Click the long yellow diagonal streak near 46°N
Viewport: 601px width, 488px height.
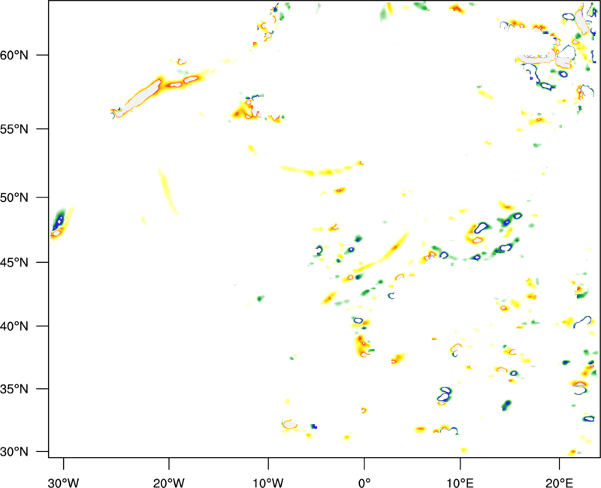coord(383,253)
